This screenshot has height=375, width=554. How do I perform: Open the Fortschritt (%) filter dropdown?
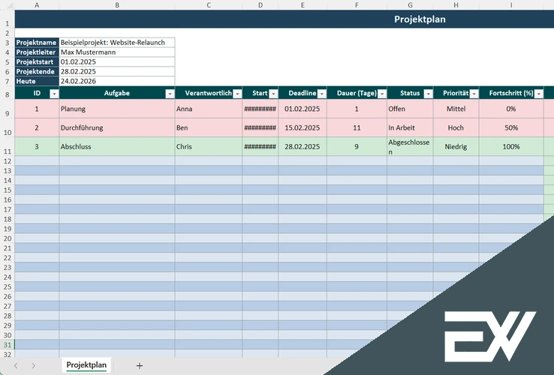click(539, 94)
